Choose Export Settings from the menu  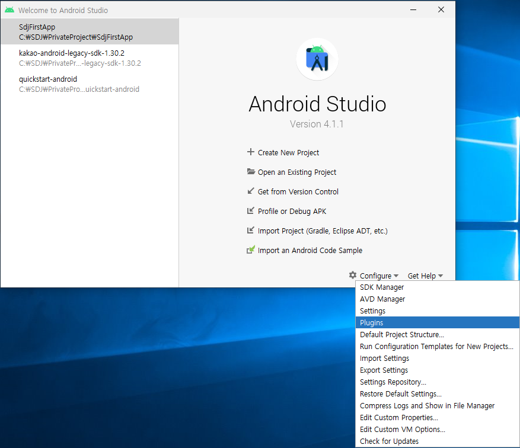point(438,370)
